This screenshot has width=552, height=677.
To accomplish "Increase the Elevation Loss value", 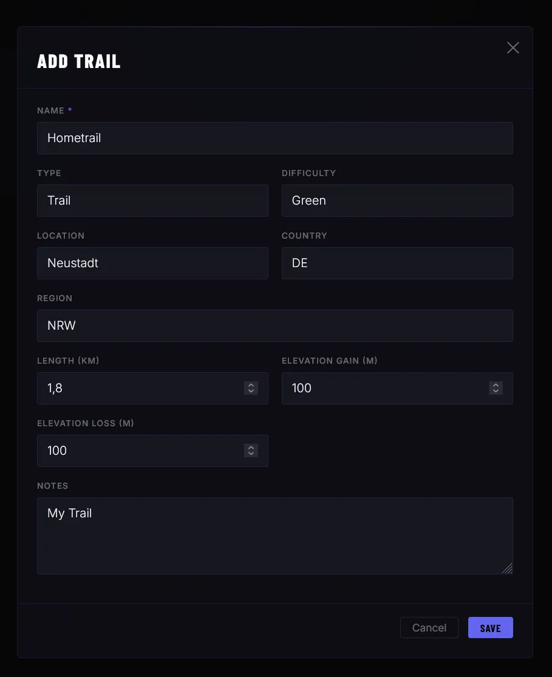I will tap(251, 447).
